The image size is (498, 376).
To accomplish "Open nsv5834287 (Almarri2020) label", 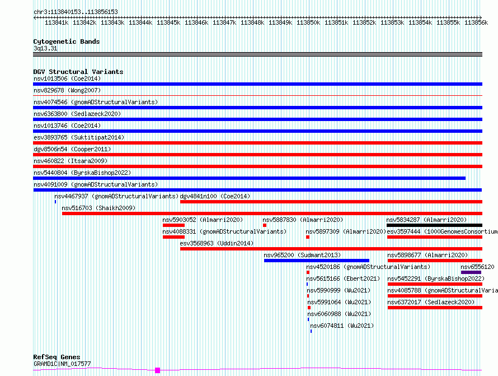I will coord(426,220).
